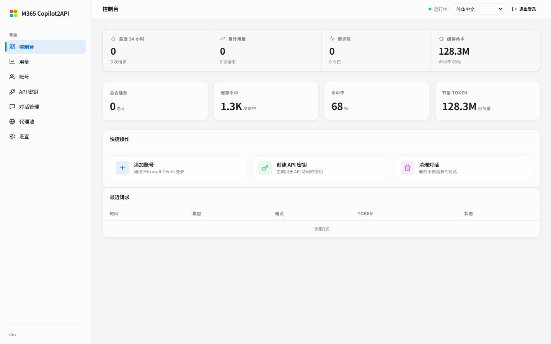
Task: Open the 用量 navigation item
Action: coord(46,62)
